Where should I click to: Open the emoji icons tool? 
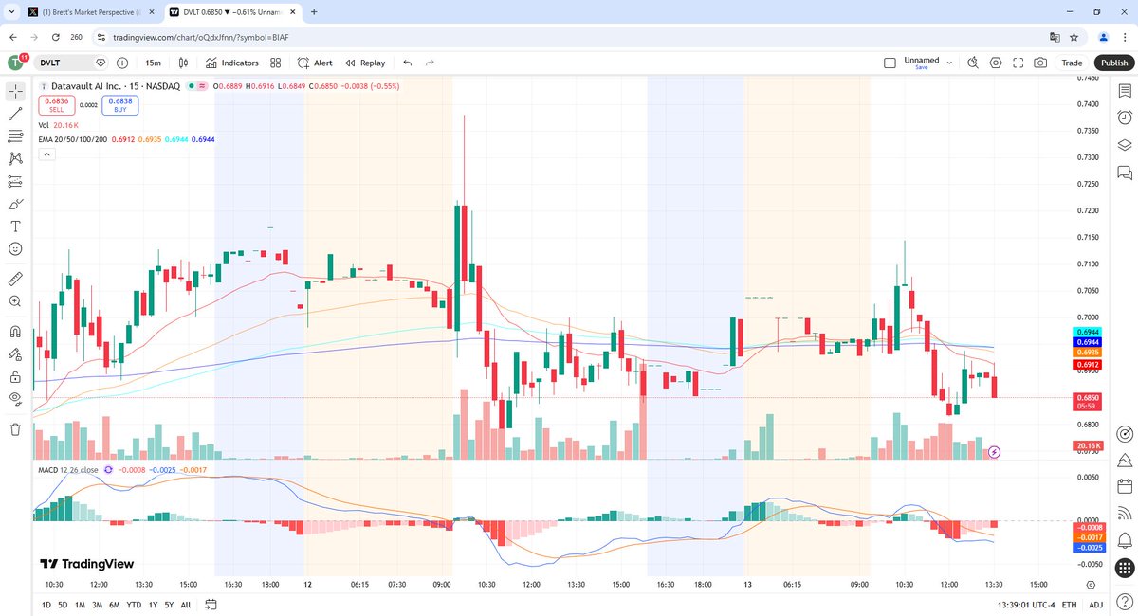click(15, 248)
